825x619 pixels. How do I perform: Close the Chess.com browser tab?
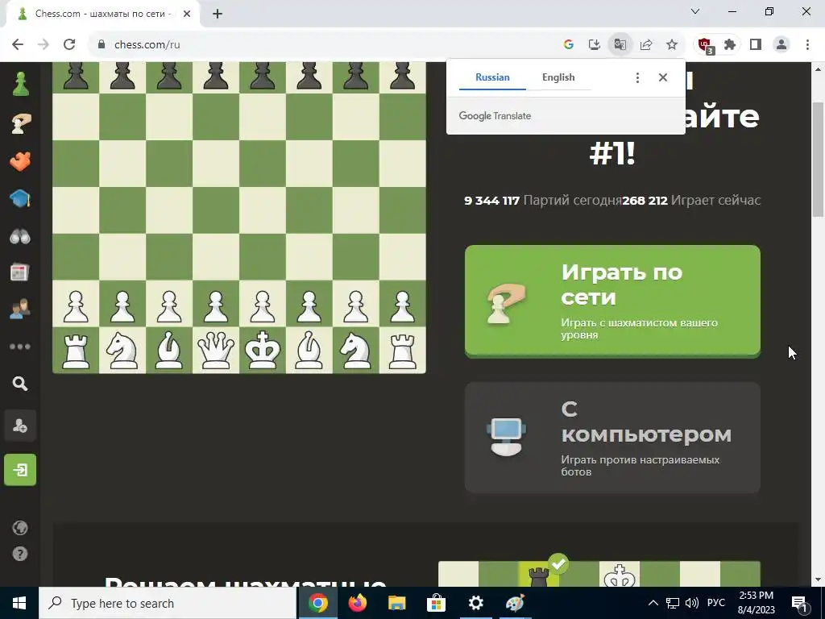pyautogui.click(x=187, y=14)
